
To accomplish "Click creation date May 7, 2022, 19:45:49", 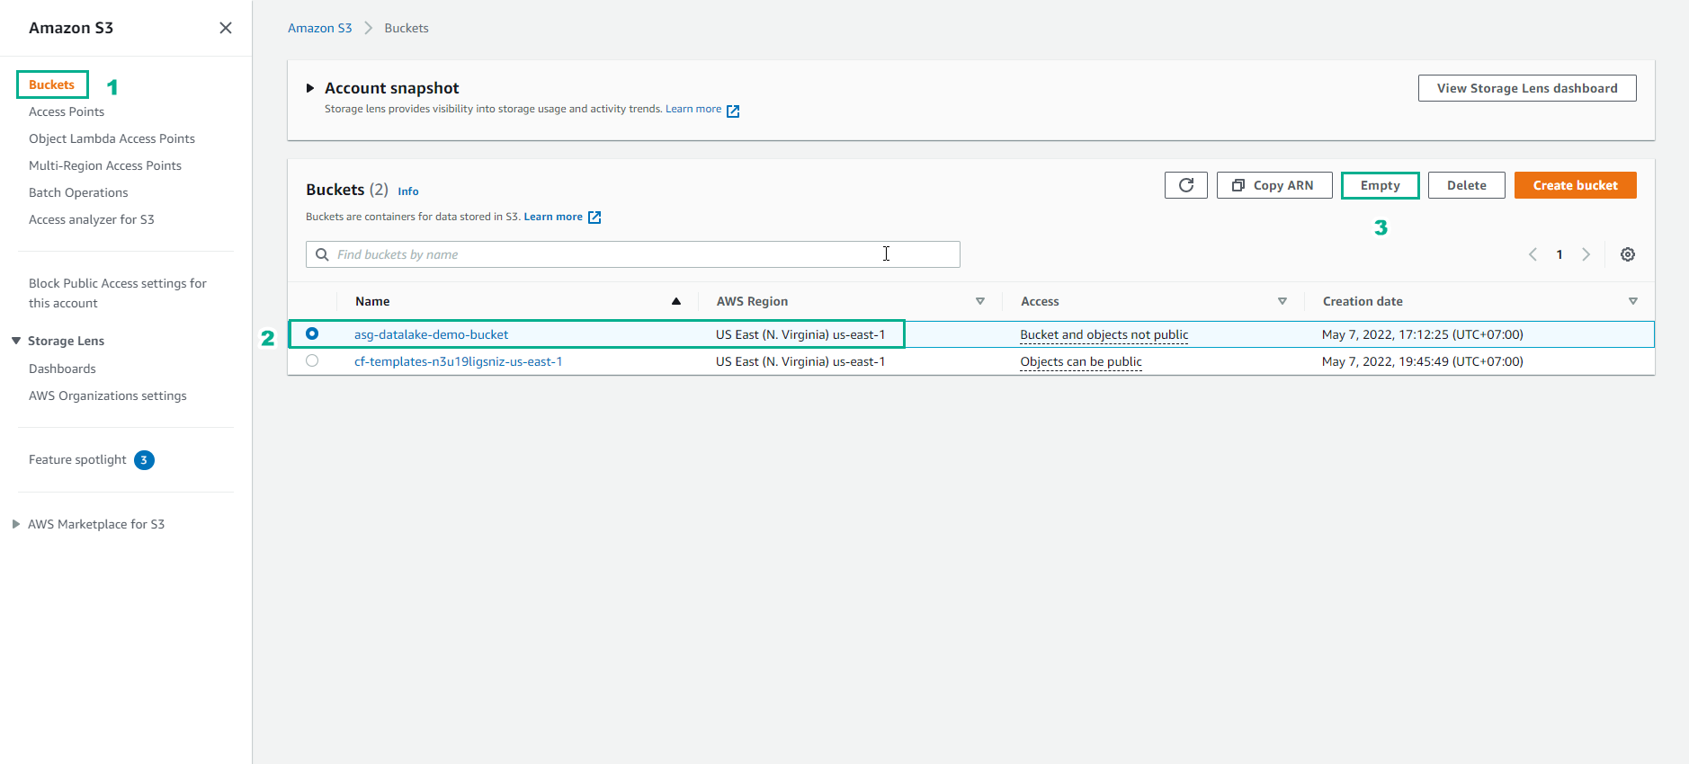I will point(1423,361).
